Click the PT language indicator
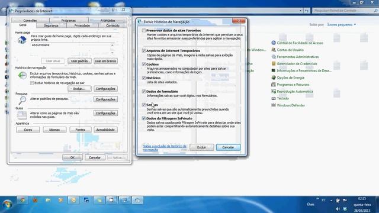 point(324,200)
